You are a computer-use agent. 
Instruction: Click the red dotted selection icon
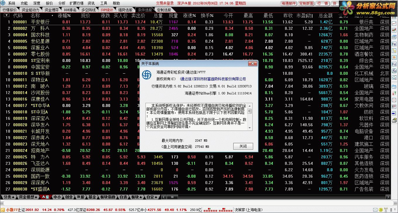tap(394, 100)
